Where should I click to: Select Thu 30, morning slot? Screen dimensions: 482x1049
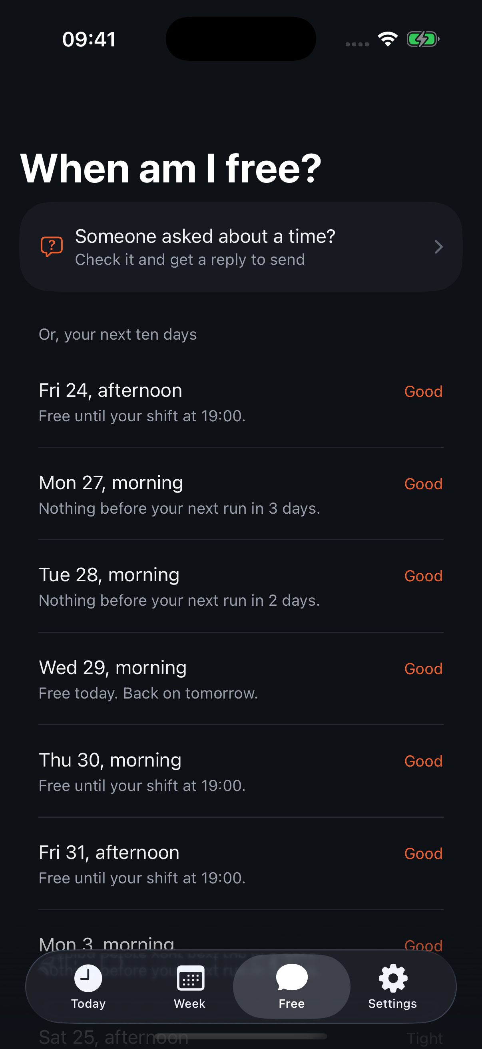pos(241,772)
